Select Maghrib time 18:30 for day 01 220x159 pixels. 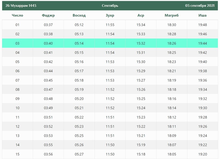click(172, 25)
